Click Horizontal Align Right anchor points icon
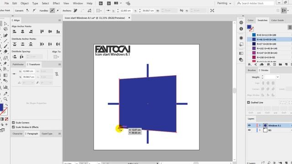The height and width of the screenshot is (164, 292). [x=31, y=31]
